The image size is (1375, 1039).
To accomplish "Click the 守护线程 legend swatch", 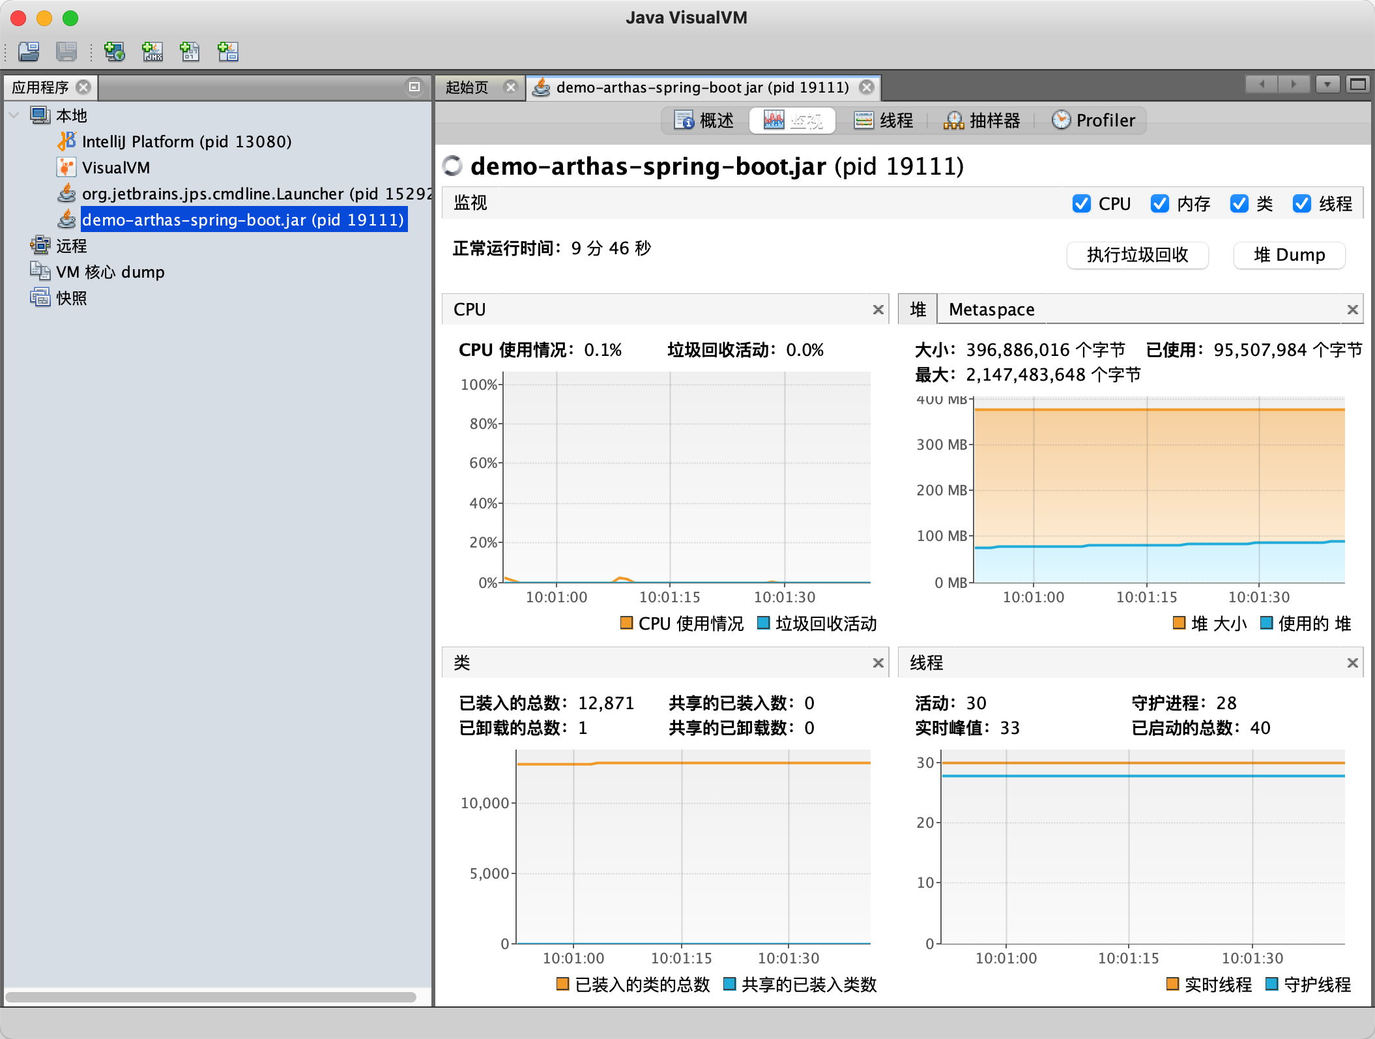I will tap(1271, 984).
